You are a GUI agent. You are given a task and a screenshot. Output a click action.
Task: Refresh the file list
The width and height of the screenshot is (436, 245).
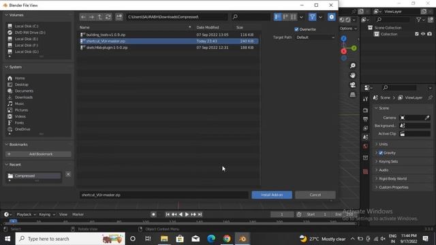pyautogui.click(x=108, y=17)
